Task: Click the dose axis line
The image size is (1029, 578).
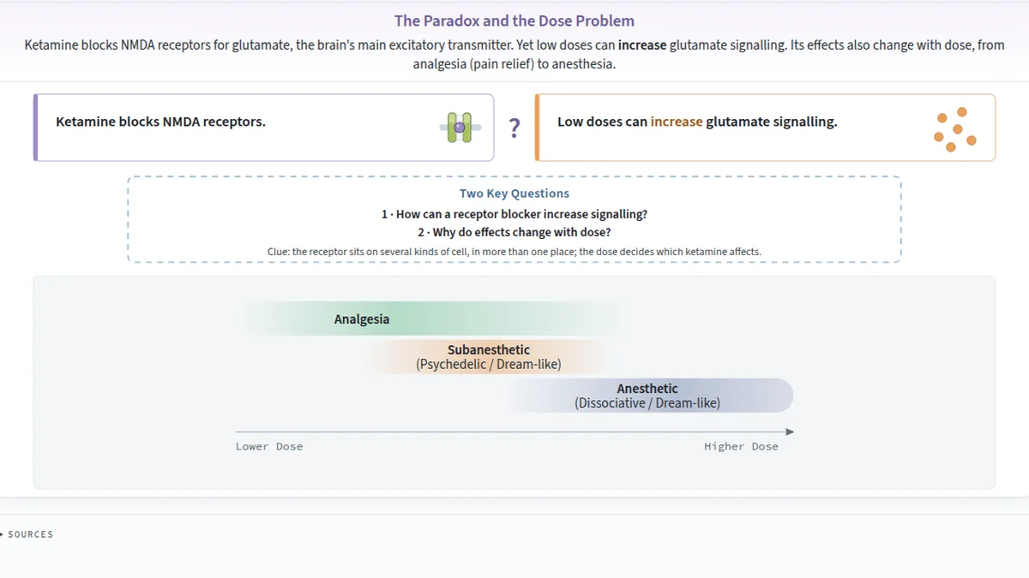Action: (x=511, y=432)
